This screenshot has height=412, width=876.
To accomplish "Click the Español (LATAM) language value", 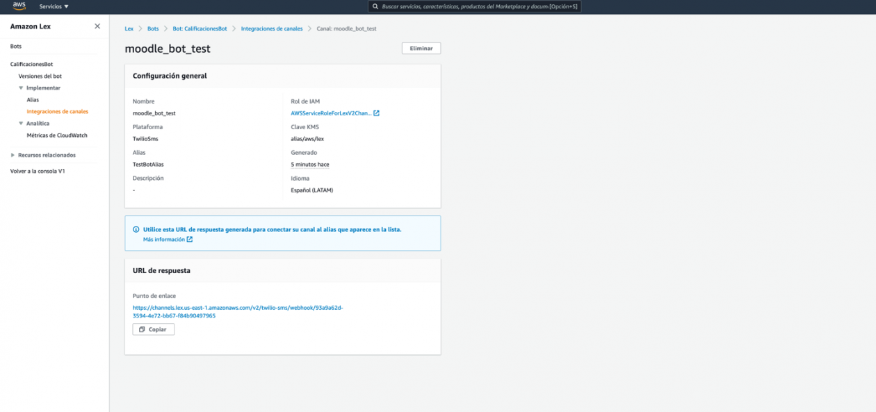I will 312,190.
